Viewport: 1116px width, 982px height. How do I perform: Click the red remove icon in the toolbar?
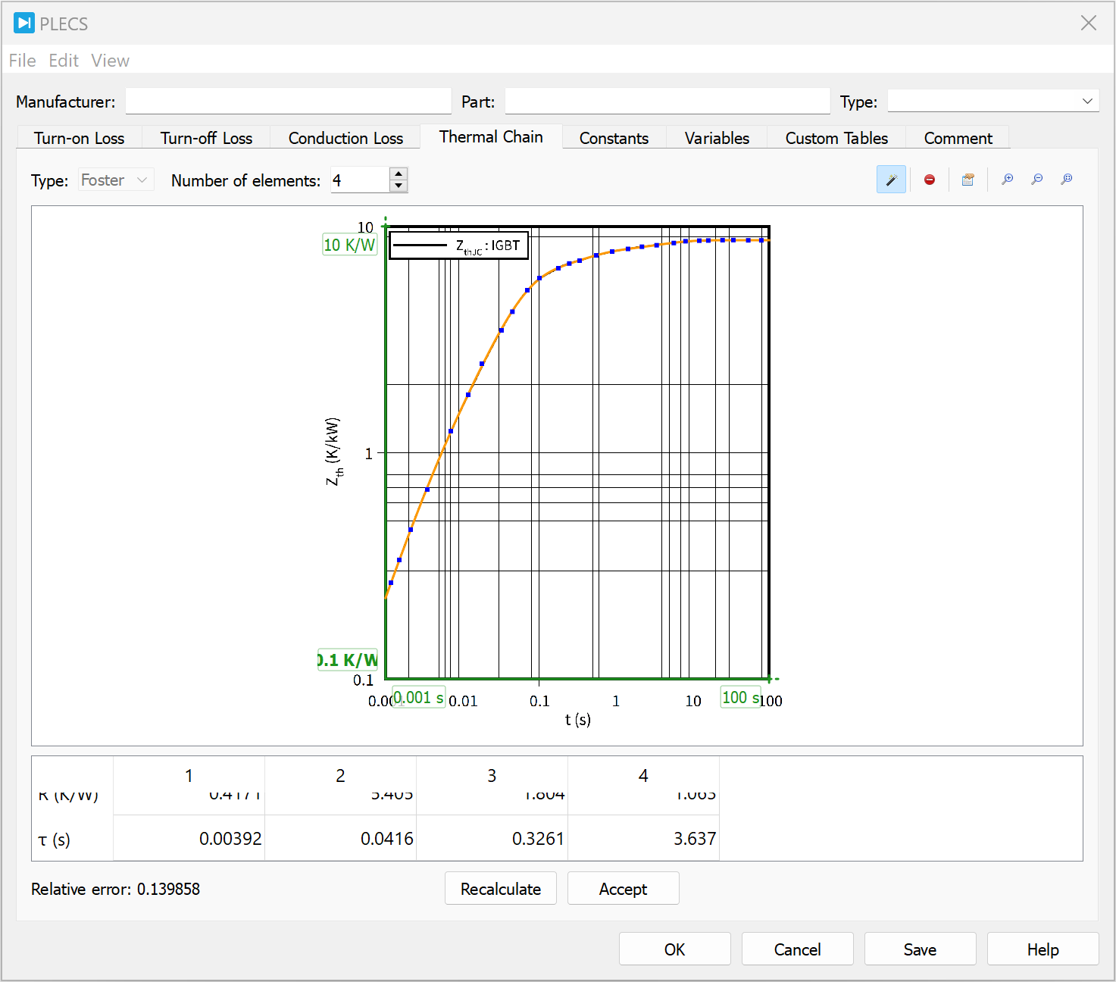click(x=930, y=180)
